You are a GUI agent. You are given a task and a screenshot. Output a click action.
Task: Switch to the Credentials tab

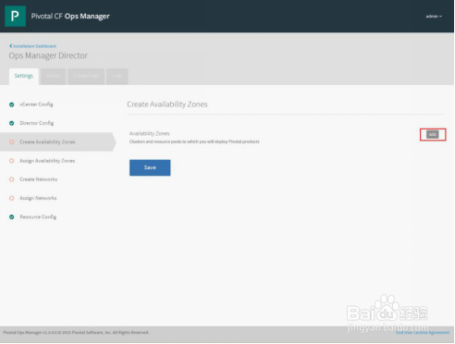tap(86, 76)
